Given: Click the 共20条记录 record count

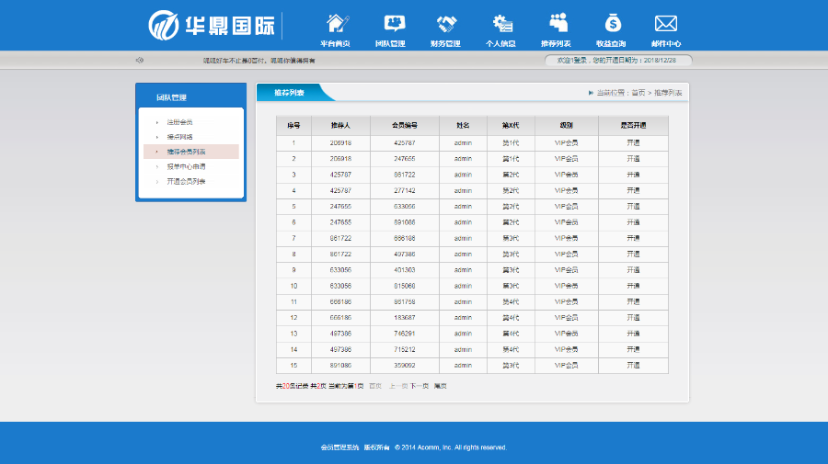Looking at the screenshot, I should (x=292, y=386).
